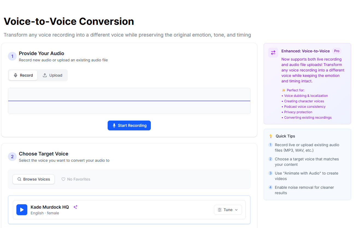This screenshot has width=356, height=228.
Task: Switch to the Upload tab
Action: 52,75
